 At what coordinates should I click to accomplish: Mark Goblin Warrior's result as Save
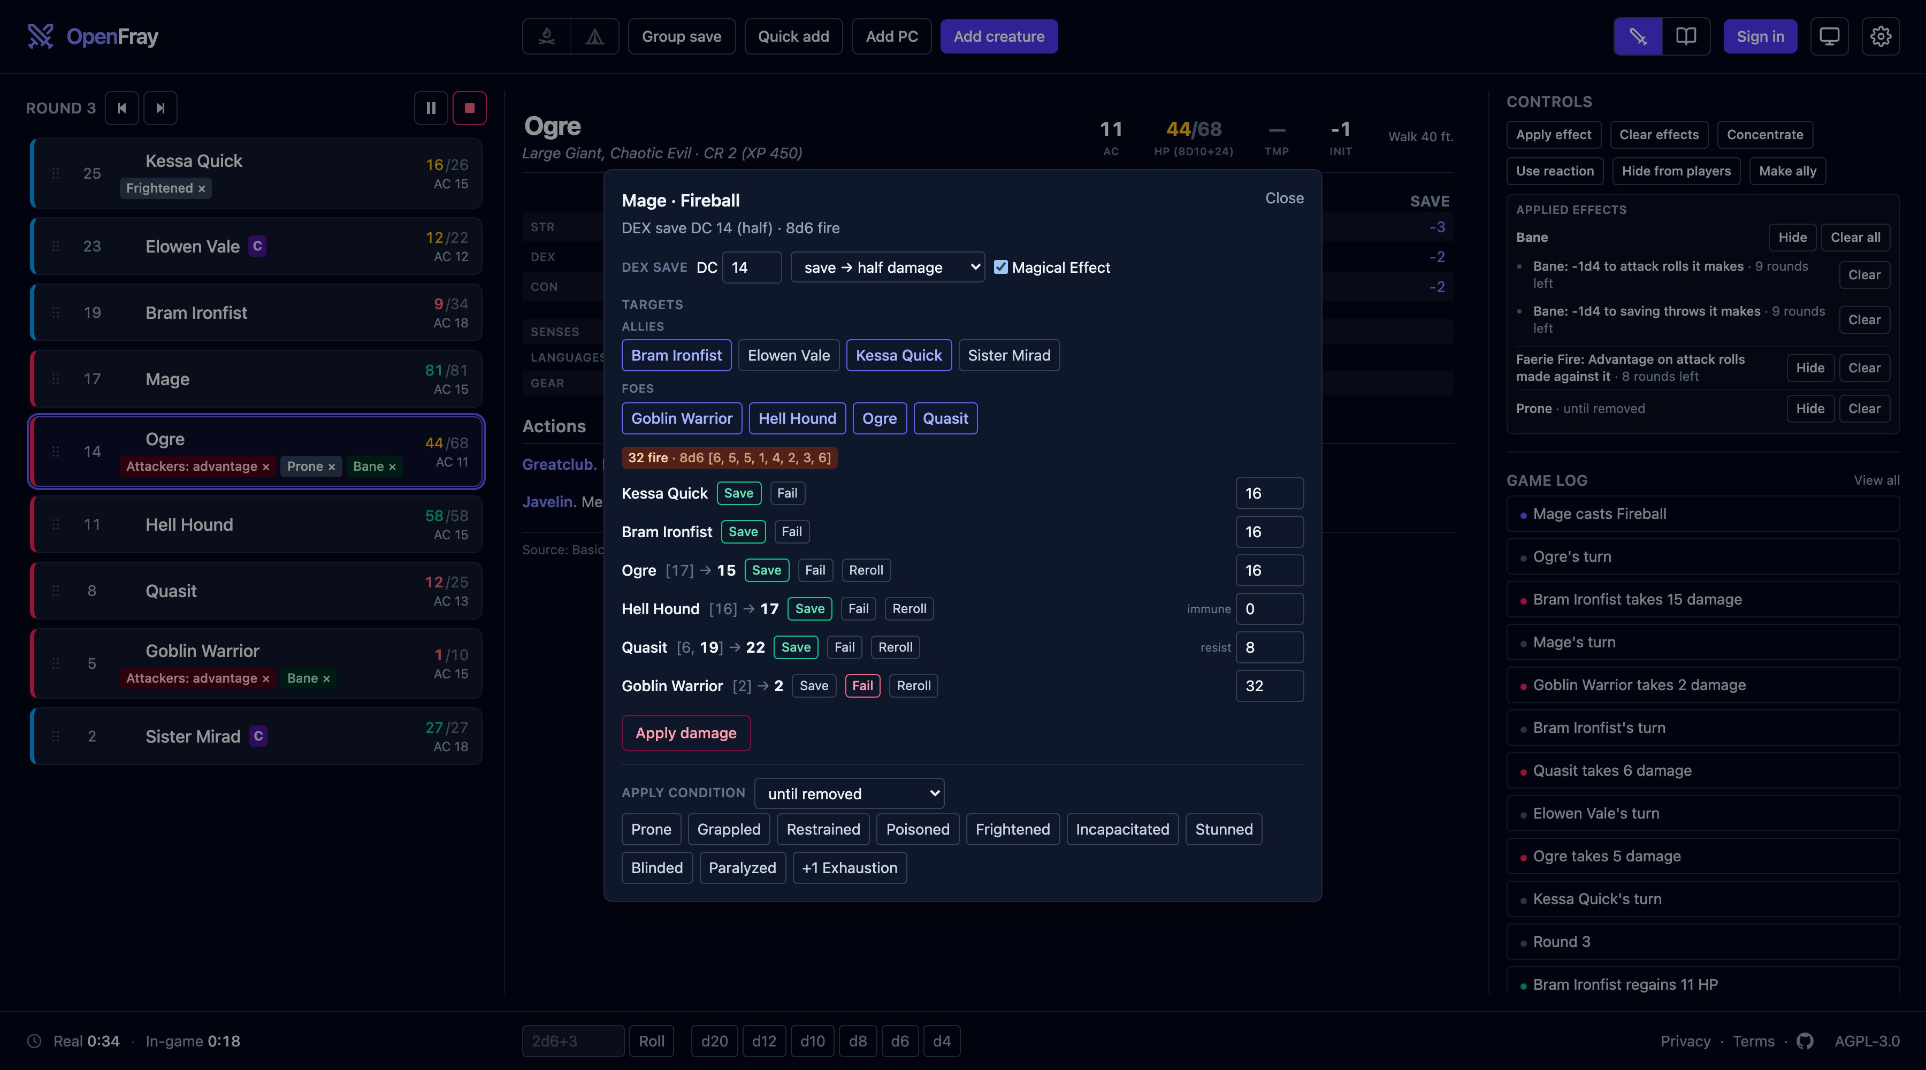coord(813,686)
